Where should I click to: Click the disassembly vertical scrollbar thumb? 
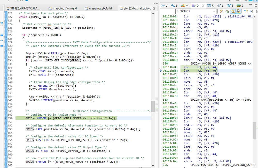[254, 131]
